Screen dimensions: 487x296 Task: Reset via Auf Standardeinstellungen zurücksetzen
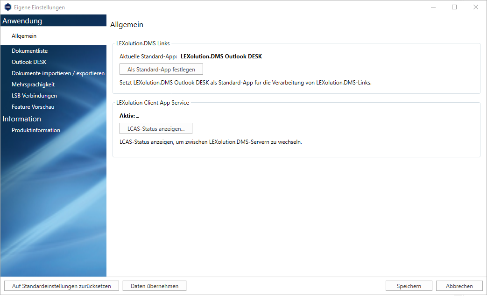(62, 286)
